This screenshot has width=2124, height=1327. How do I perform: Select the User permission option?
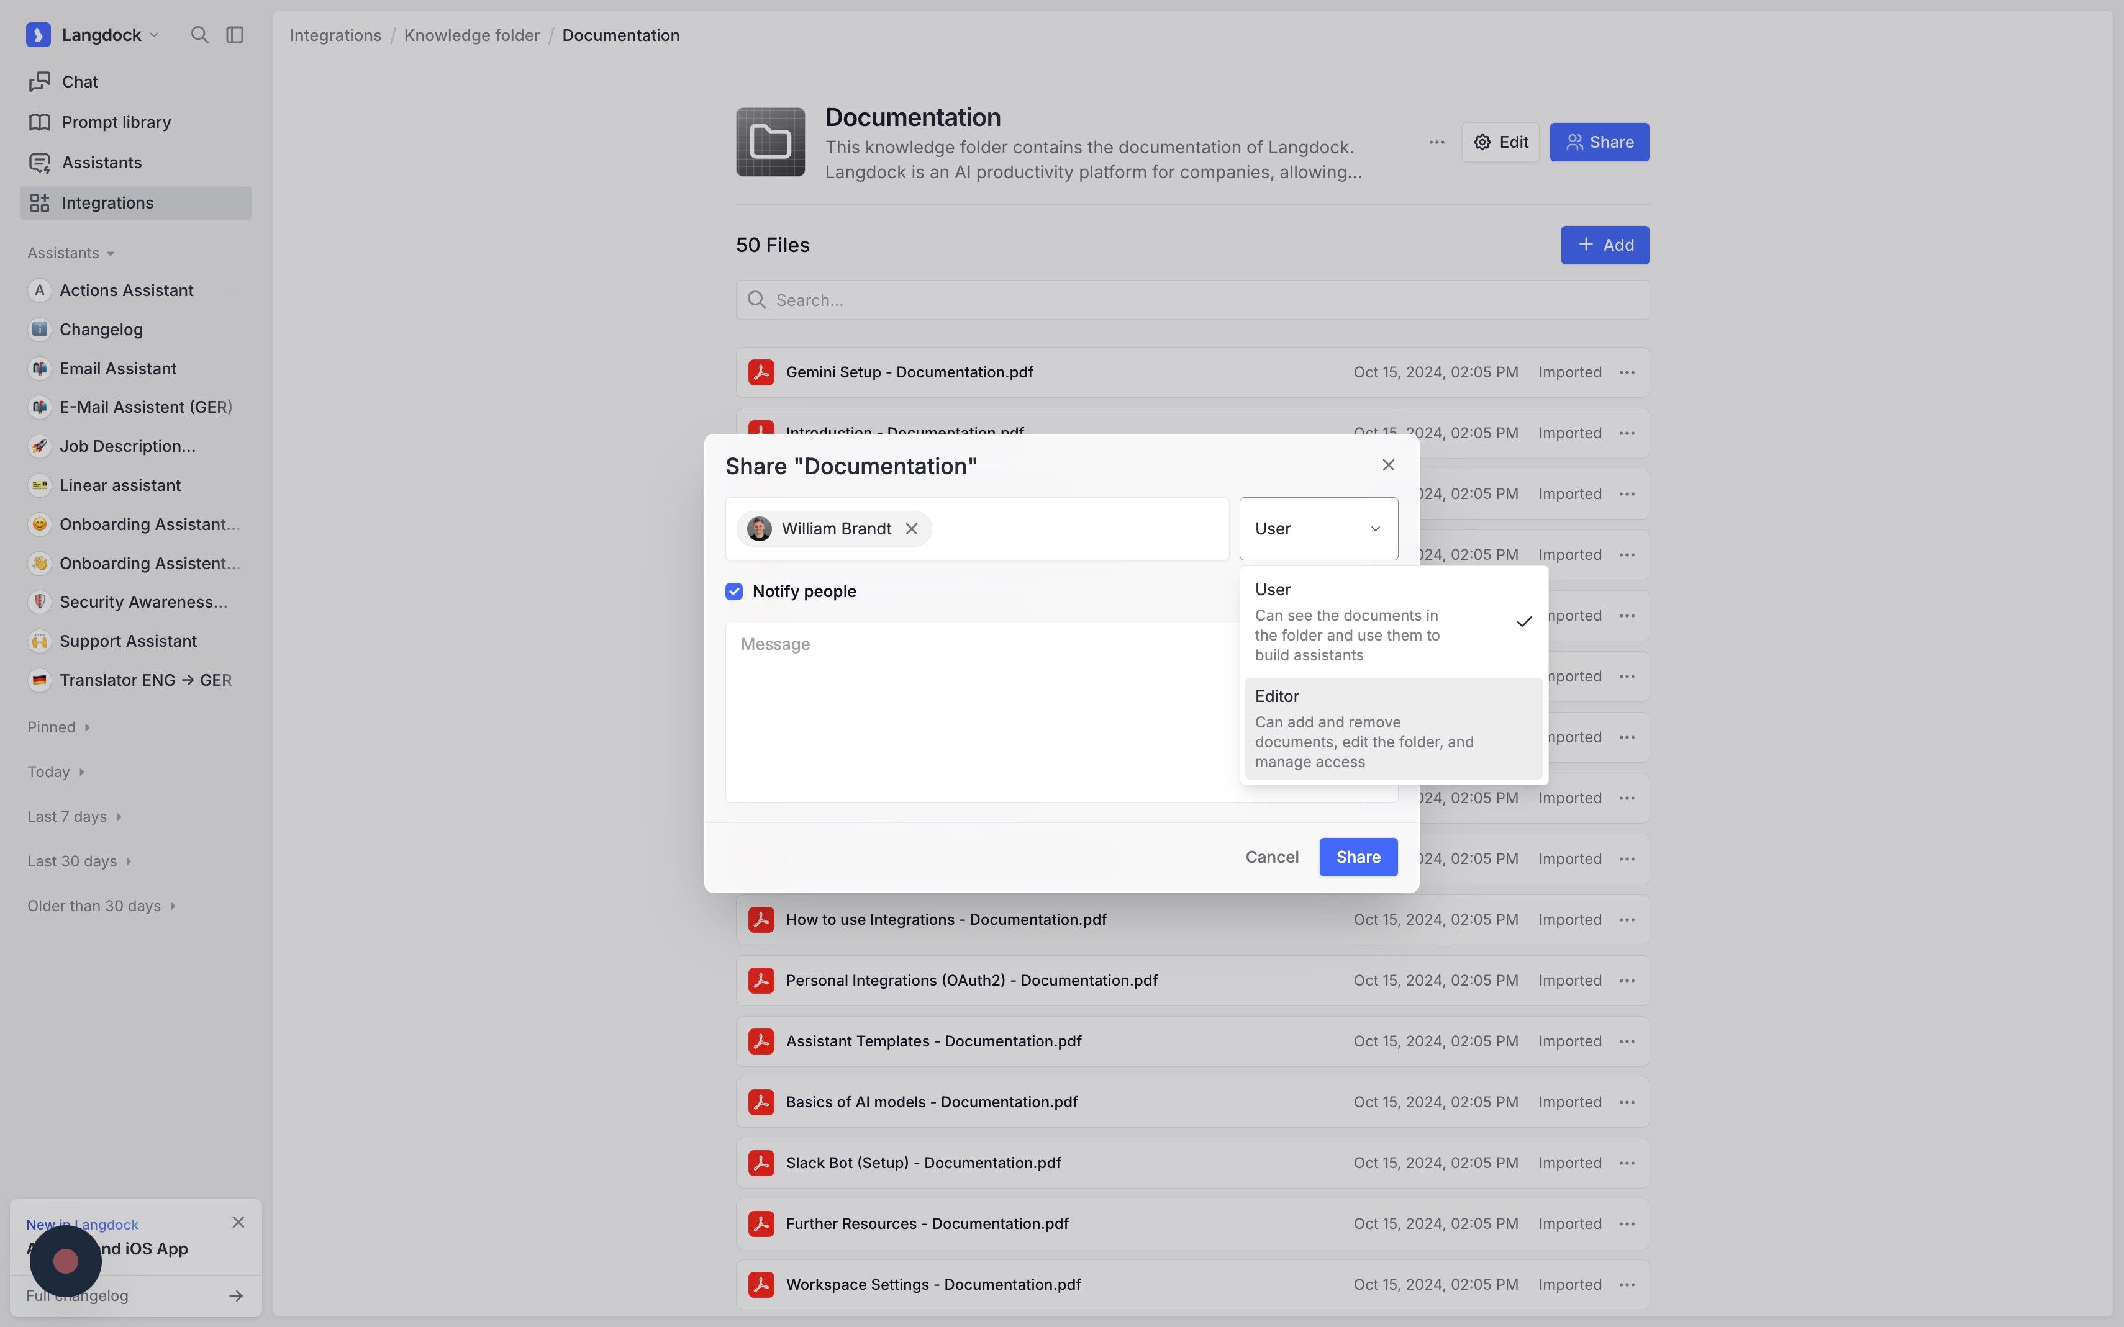(1392, 621)
